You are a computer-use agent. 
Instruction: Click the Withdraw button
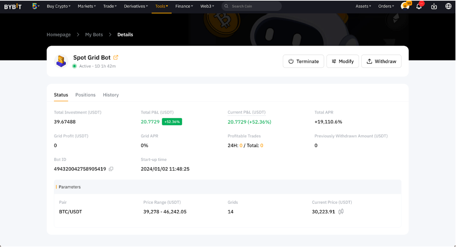[x=381, y=61]
